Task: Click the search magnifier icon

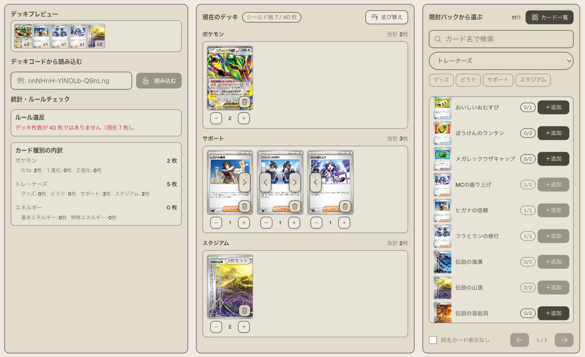Action: click(438, 39)
